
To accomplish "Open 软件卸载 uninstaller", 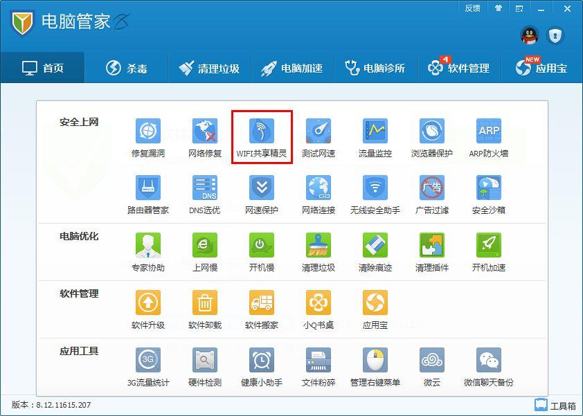I will (x=205, y=309).
